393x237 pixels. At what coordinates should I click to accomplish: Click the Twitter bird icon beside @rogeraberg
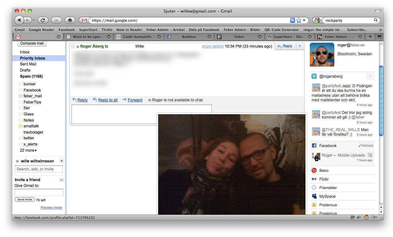pos(314,76)
